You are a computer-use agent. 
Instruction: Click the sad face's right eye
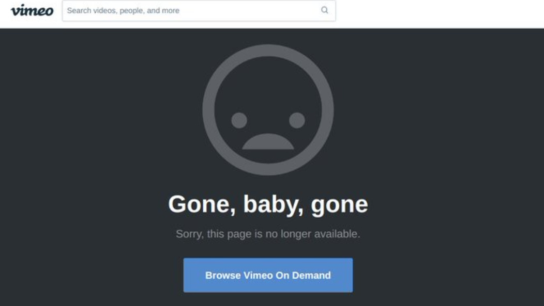tap(297, 120)
